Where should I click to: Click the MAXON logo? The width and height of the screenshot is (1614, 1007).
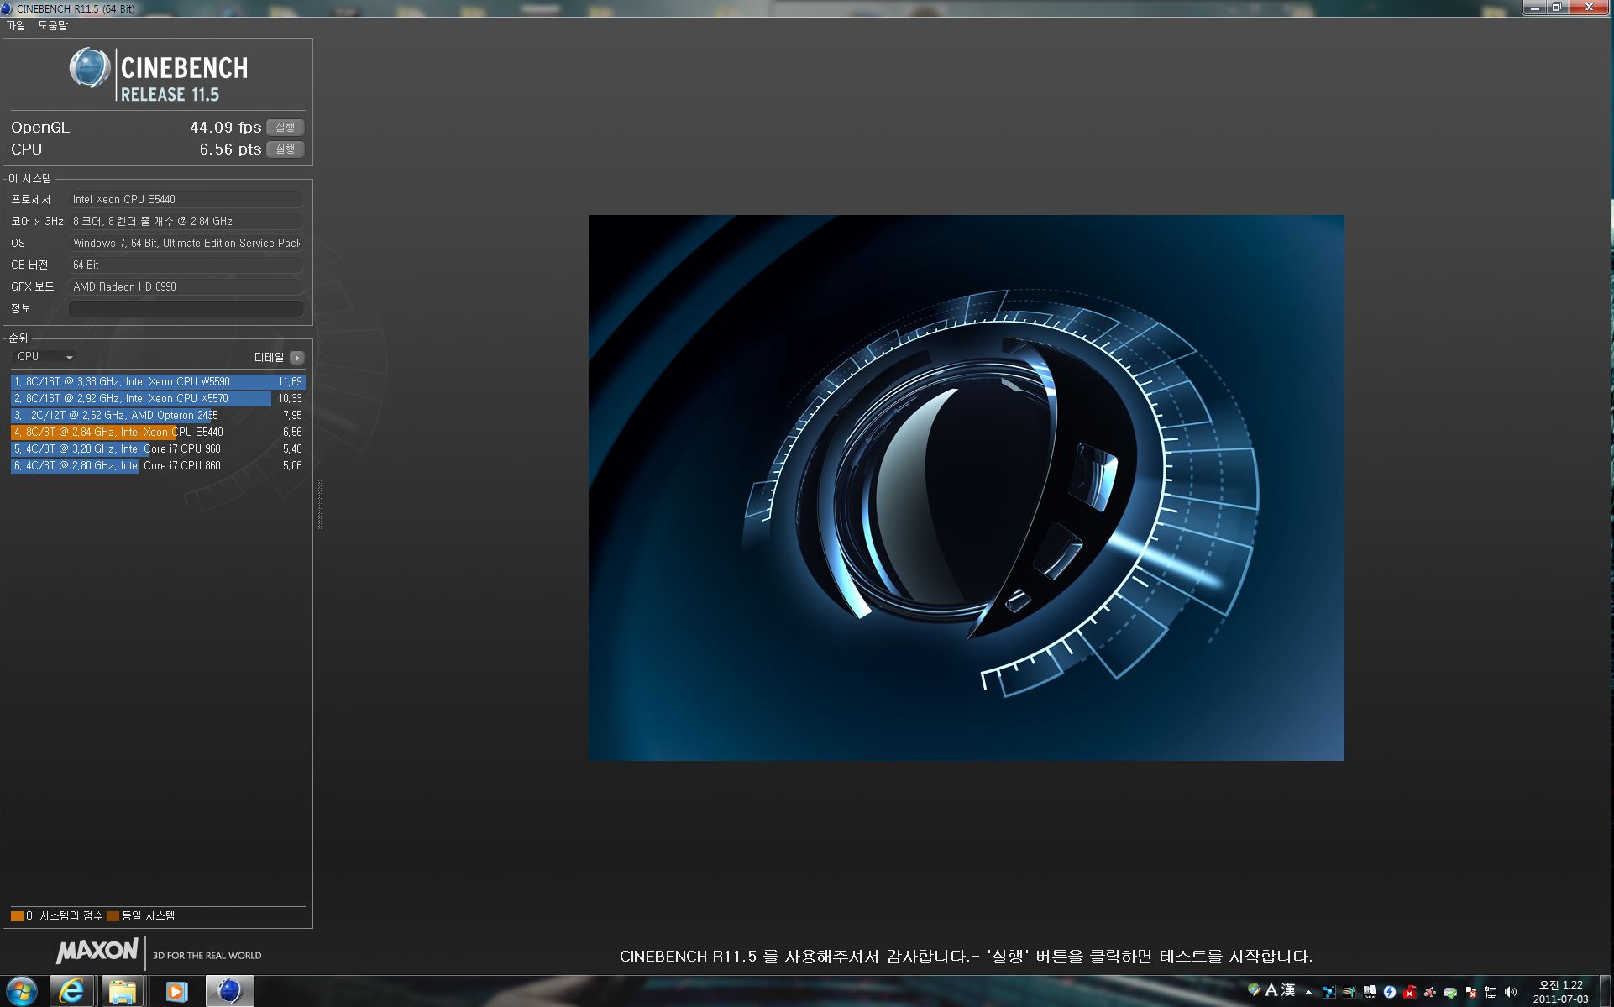97,951
